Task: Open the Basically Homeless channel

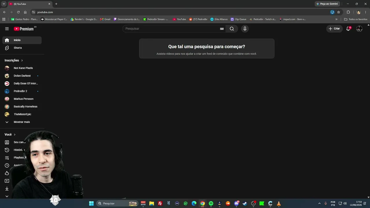Action: (x=22, y=107)
